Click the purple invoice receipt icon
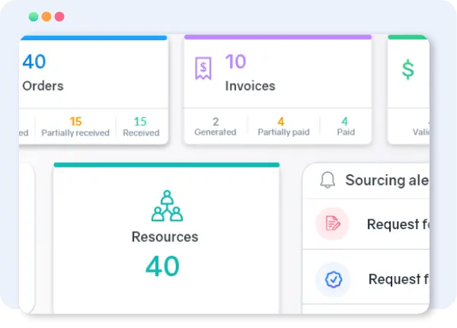The image size is (457, 328). pos(203,69)
